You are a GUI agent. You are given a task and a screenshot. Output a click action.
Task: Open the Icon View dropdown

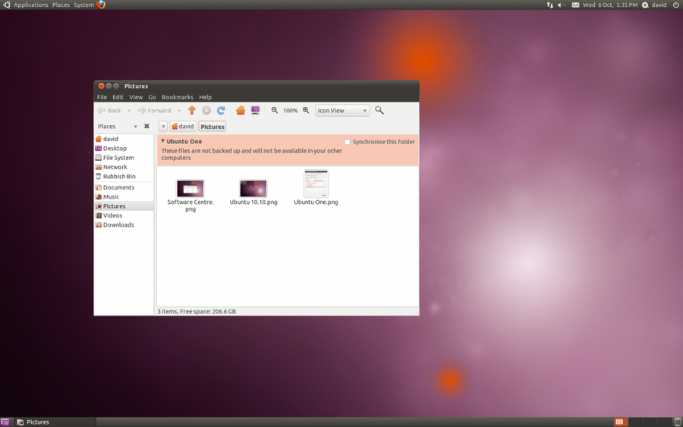(342, 111)
